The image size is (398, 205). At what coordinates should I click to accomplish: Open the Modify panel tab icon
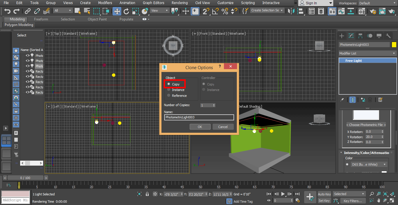pyautogui.click(x=351, y=36)
